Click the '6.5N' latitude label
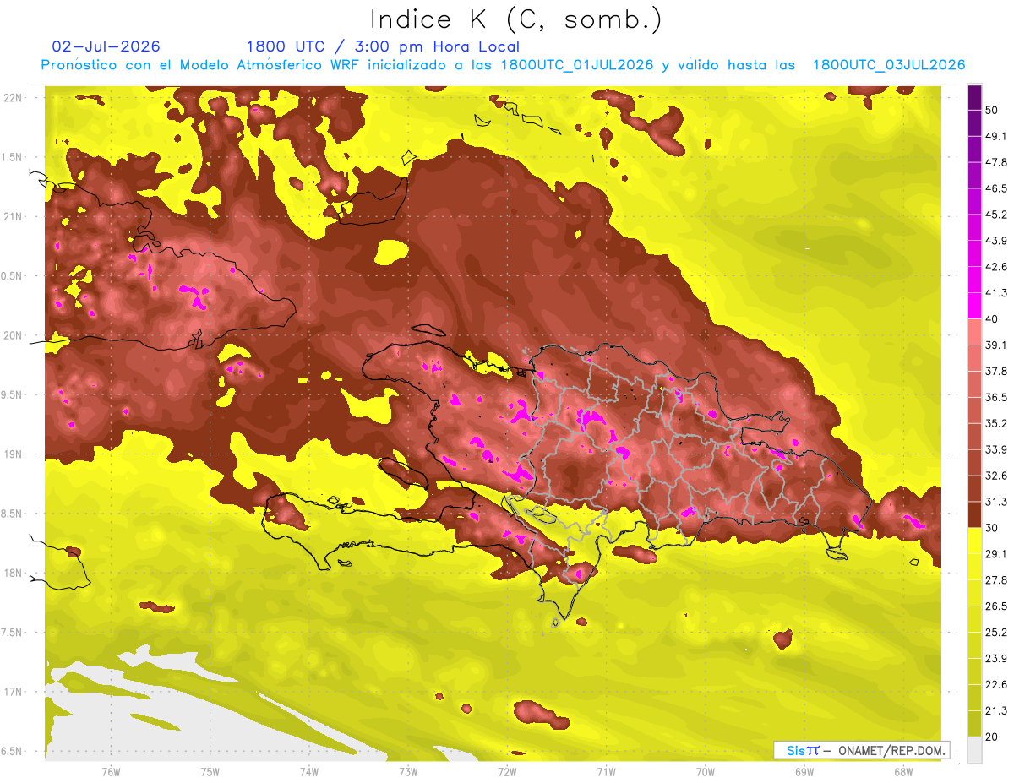Viewport: 1014px width, 783px height. 13,751
